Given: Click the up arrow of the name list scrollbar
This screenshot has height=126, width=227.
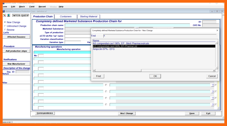Looking at the screenshot, I should click(x=216, y=43).
